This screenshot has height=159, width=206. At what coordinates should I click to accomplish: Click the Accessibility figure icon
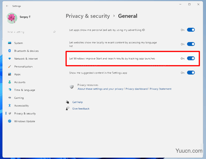[x=10, y=105]
